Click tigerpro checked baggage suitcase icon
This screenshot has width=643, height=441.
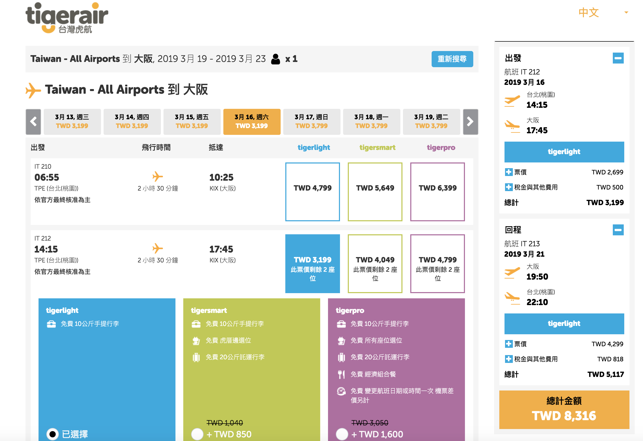(x=342, y=357)
